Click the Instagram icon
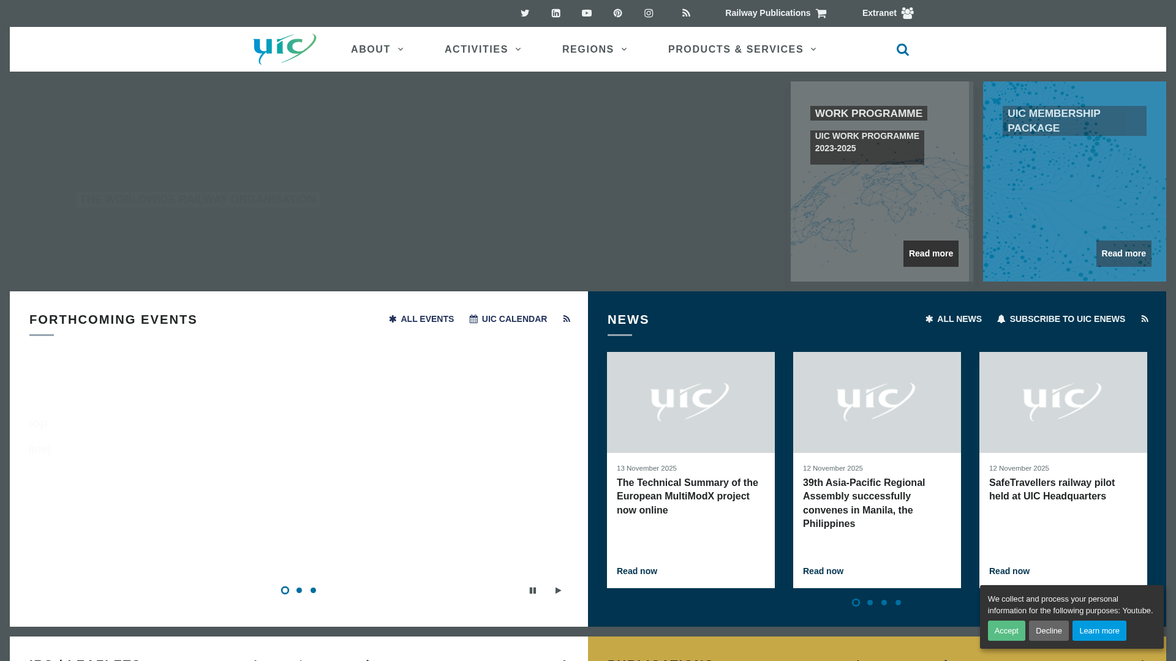This screenshot has width=1176, height=661. pyautogui.click(x=649, y=13)
